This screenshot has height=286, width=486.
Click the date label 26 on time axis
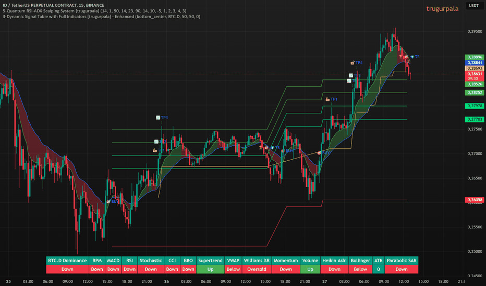[x=167, y=281]
